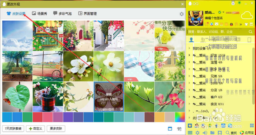Click the 自定义 custom skin button
The height and width of the screenshot is (135, 256).
[x=35, y=129]
